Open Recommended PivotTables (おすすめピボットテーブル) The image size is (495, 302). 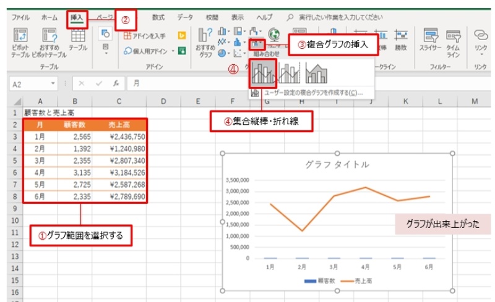[x=49, y=38]
